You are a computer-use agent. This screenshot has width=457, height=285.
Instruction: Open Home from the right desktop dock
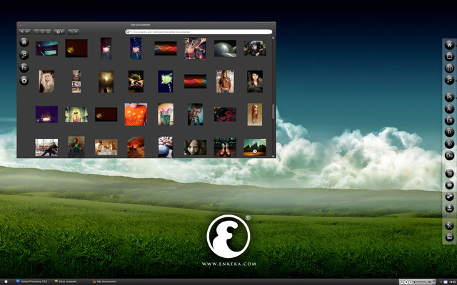click(449, 45)
